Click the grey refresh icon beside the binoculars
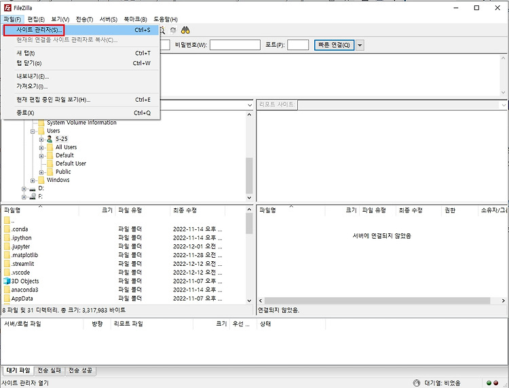509x388 pixels. tap(173, 31)
